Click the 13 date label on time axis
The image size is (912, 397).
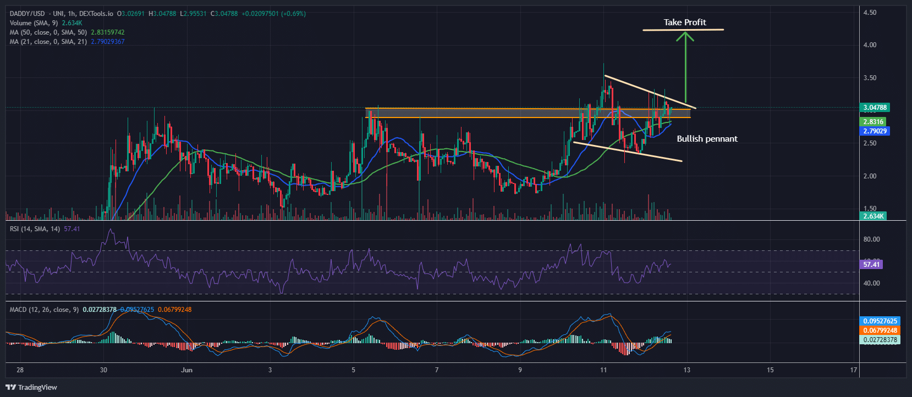[x=687, y=370]
